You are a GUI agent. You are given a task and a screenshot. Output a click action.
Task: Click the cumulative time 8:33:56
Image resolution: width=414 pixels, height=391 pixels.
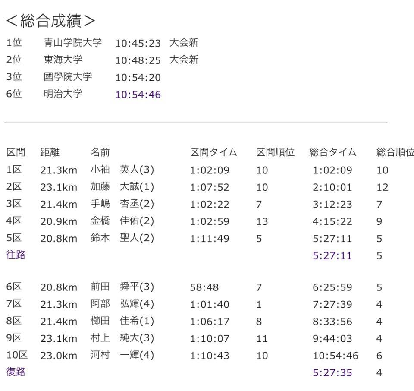[332, 322]
